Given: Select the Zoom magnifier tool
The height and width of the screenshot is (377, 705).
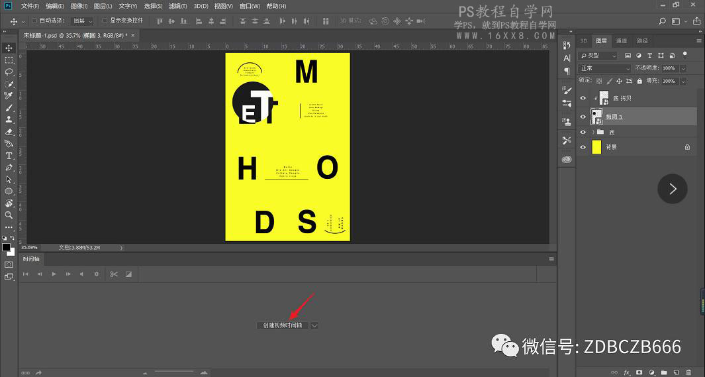Looking at the screenshot, I should (9, 215).
